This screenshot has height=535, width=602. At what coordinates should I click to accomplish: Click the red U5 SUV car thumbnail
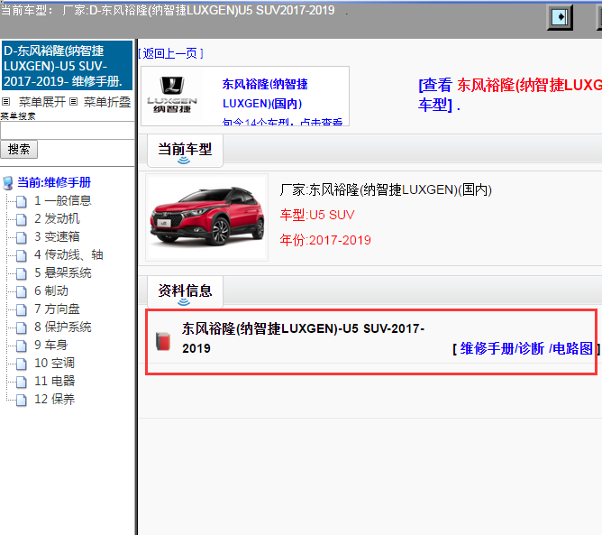(207, 217)
